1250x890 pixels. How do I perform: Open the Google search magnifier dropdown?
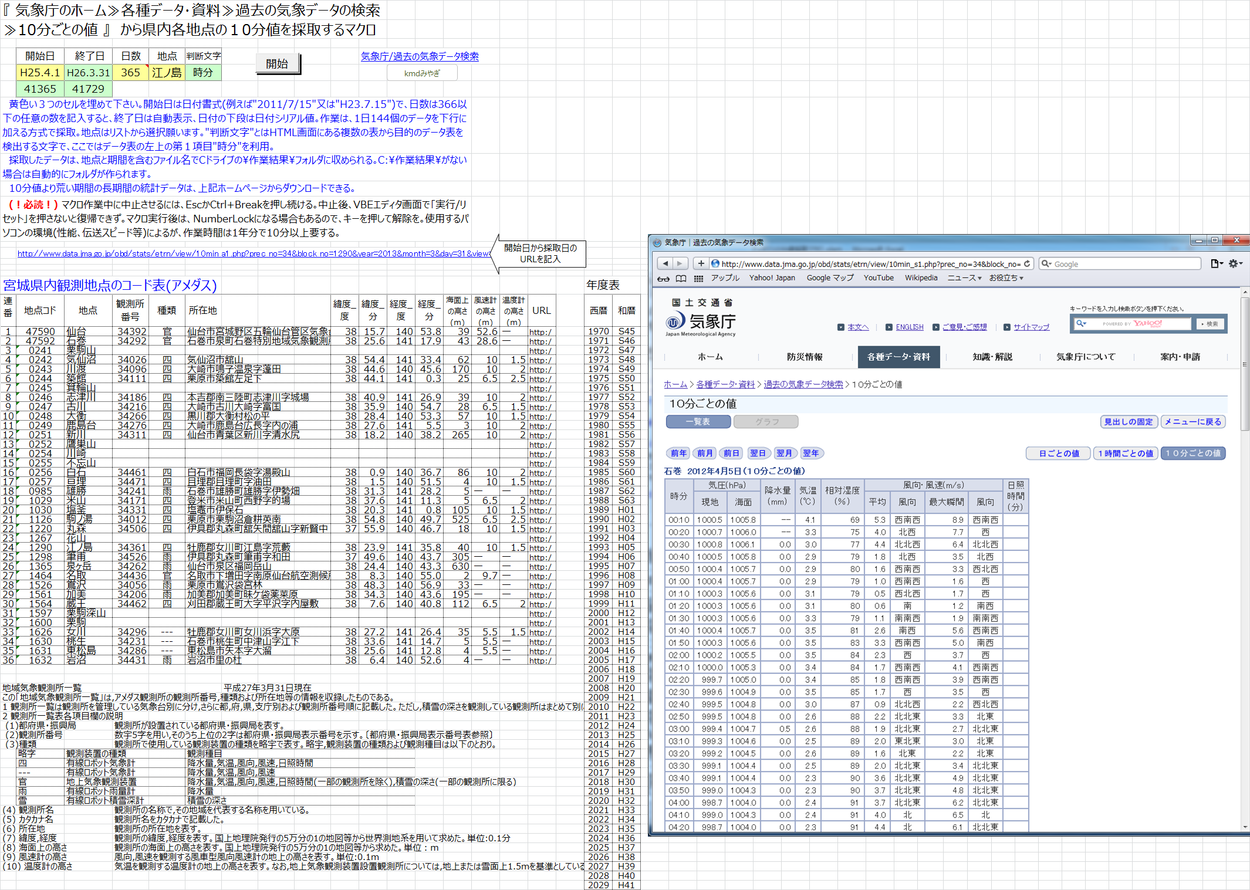pyautogui.click(x=1046, y=263)
